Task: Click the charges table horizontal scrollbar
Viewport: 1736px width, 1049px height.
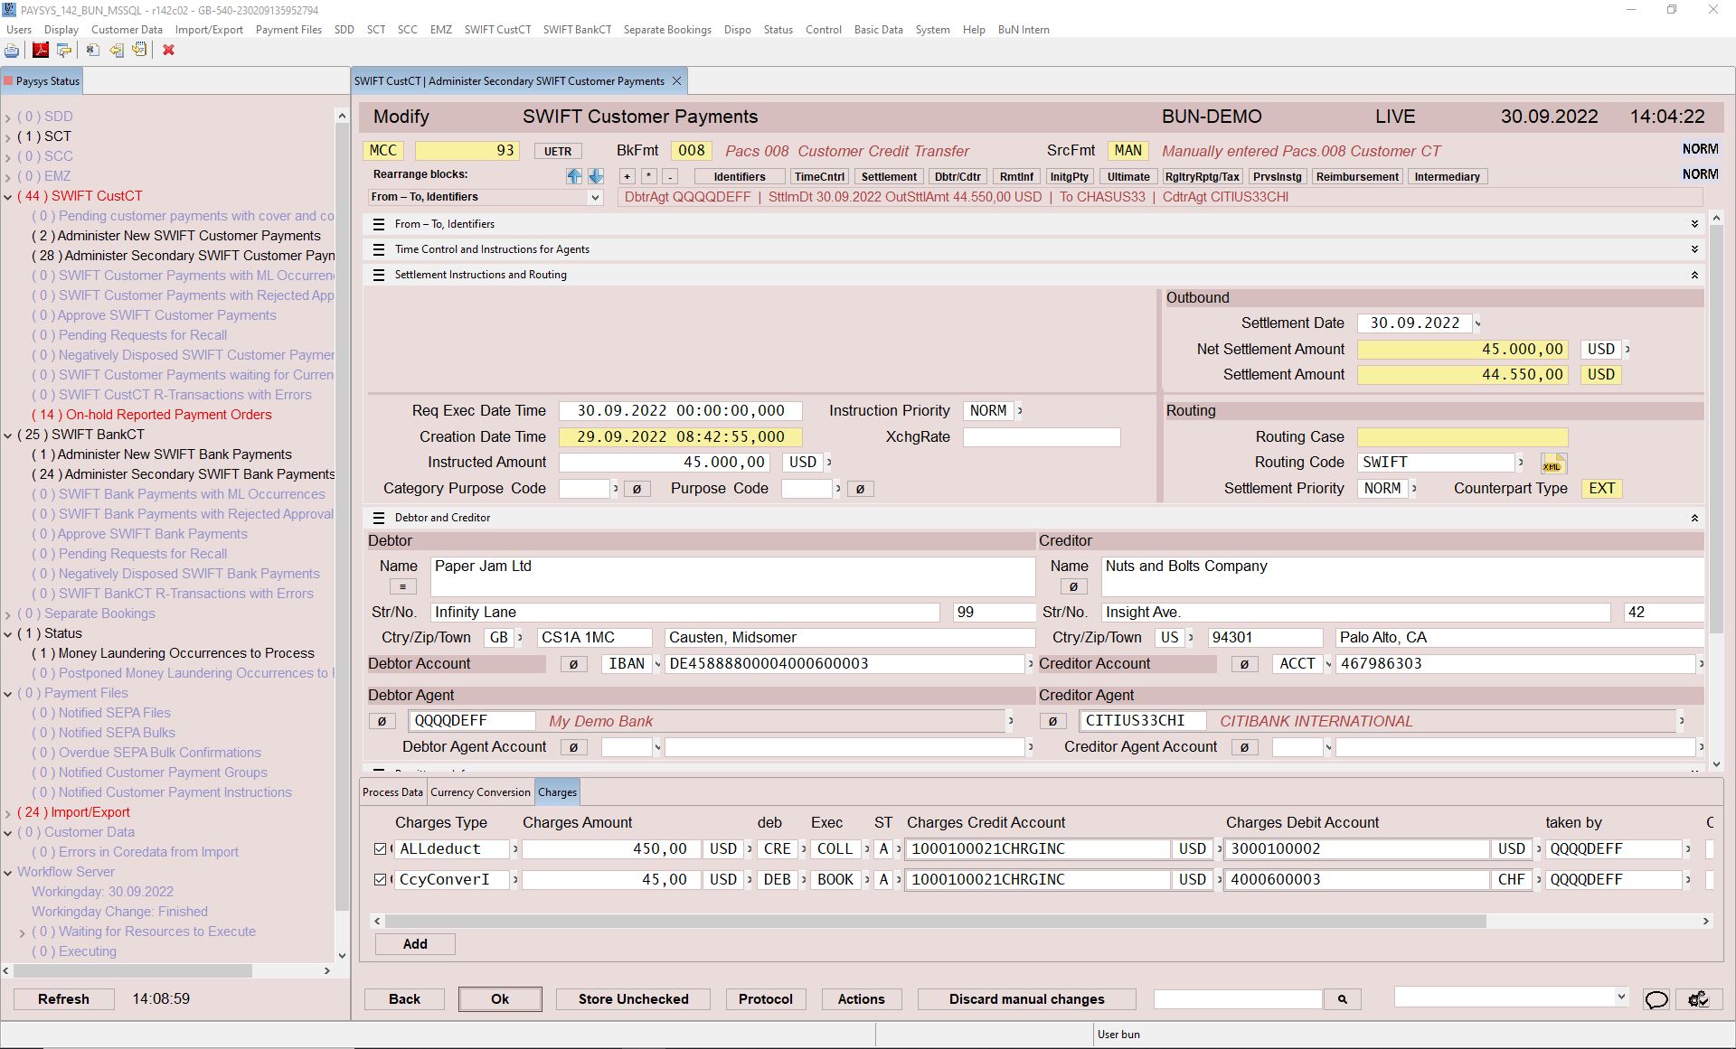Action: pyautogui.click(x=935, y=922)
